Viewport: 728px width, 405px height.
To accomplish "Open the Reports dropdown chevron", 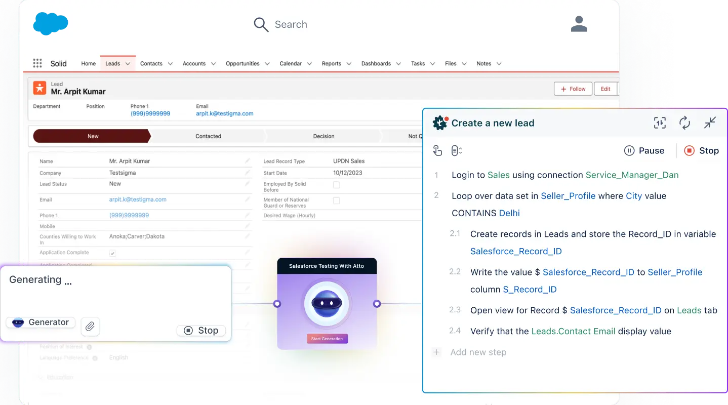I will pyautogui.click(x=348, y=63).
